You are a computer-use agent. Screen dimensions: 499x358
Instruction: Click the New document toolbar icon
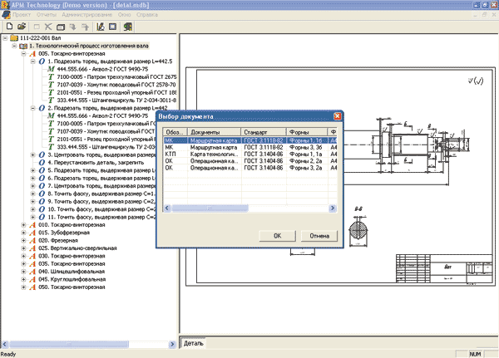(8, 27)
